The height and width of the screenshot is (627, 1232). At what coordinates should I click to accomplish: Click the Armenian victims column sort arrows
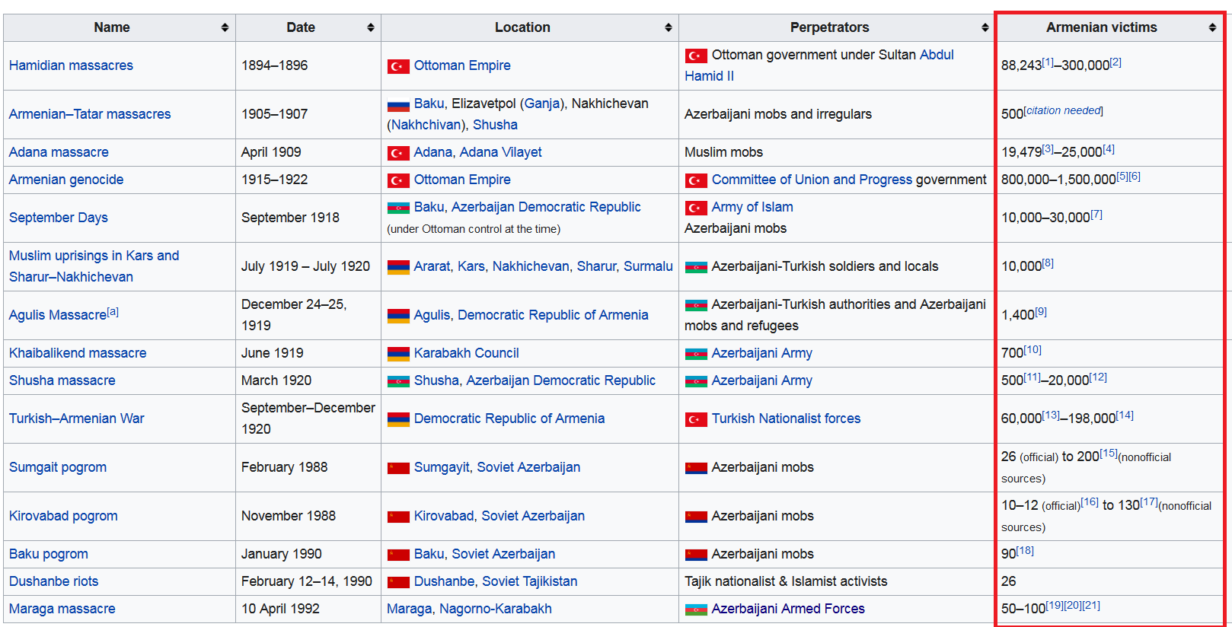click(1212, 27)
